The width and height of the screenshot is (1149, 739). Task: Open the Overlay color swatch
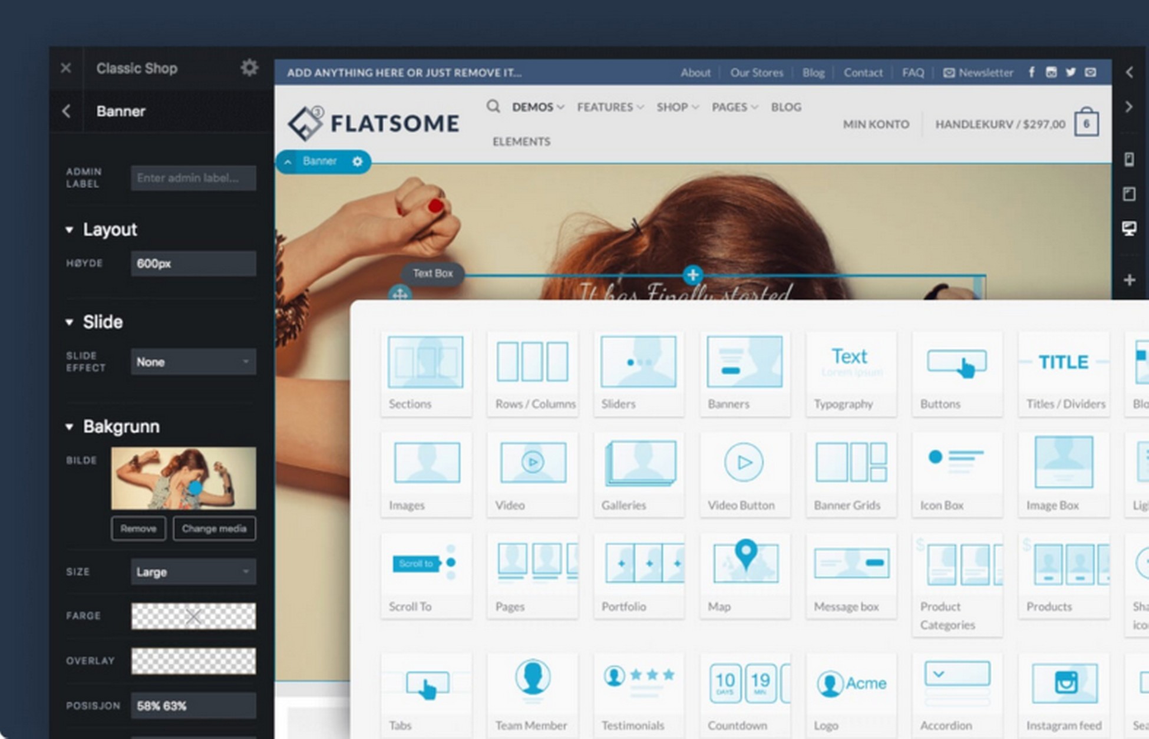pos(193,661)
